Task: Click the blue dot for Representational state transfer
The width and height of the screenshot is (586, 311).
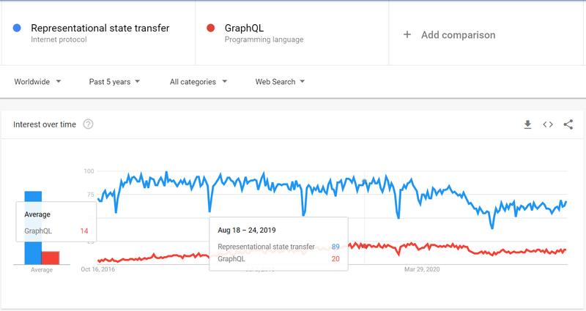Action: click(x=17, y=28)
